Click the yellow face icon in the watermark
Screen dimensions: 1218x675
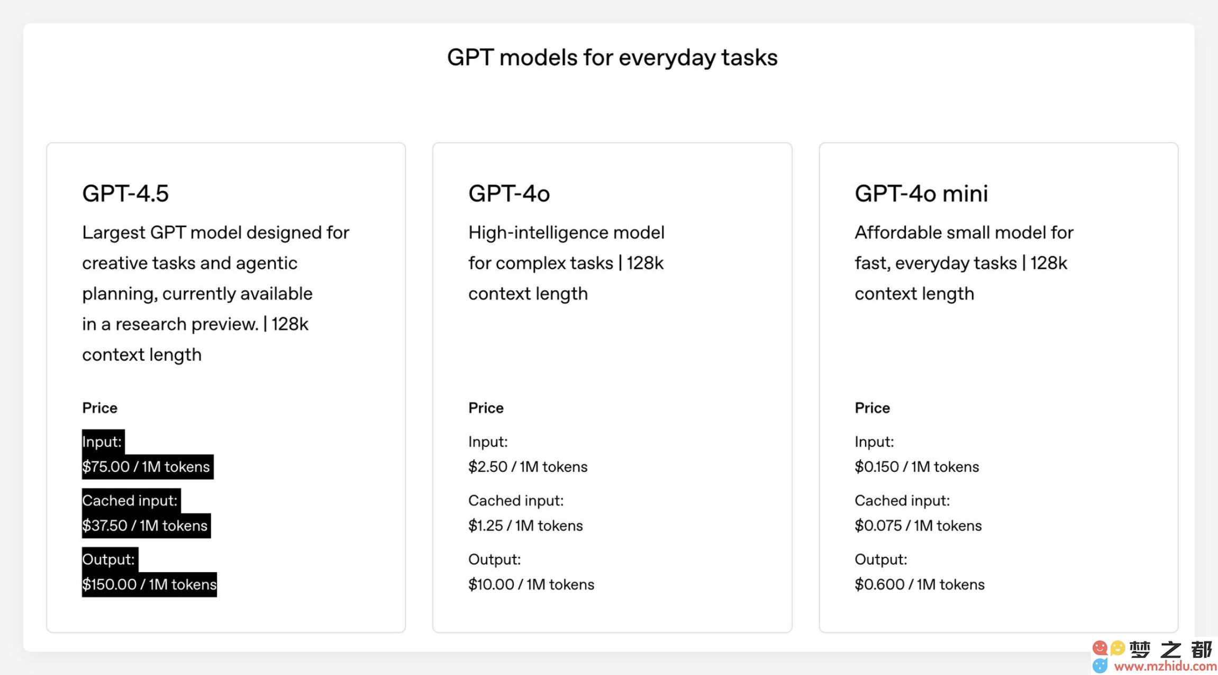1117,648
